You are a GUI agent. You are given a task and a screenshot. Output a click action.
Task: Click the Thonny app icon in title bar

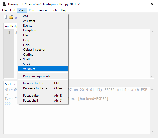tap(4, 4)
